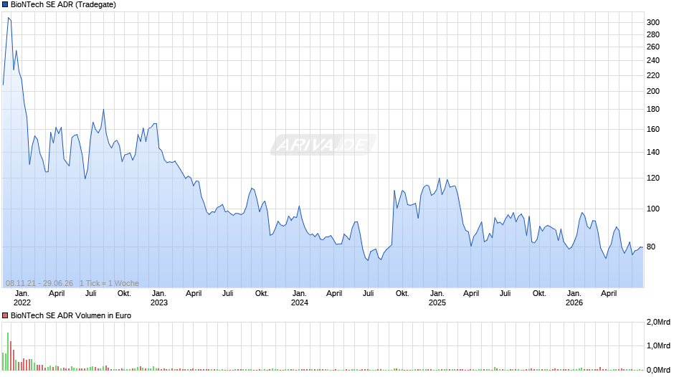Click the 120 price axis label
The height and width of the screenshot is (377, 674).
tap(653, 178)
